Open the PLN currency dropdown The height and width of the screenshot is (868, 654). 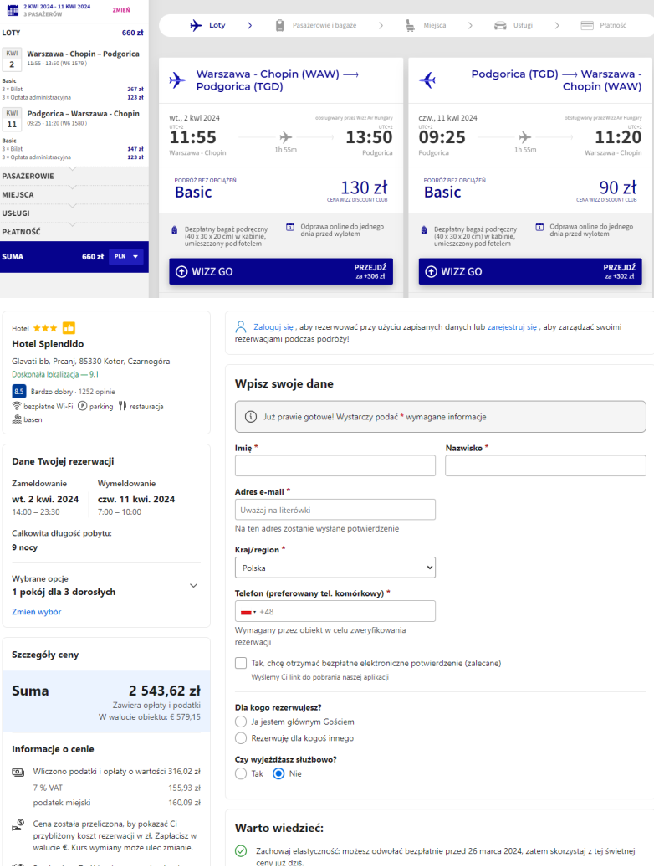click(x=126, y=257)
